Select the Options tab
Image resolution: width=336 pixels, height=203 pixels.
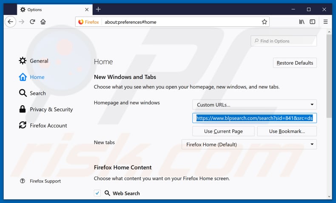click(55, 10)
